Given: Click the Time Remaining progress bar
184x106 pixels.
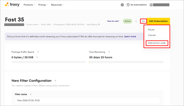Looking at the screenshot, I should (126, 62).
